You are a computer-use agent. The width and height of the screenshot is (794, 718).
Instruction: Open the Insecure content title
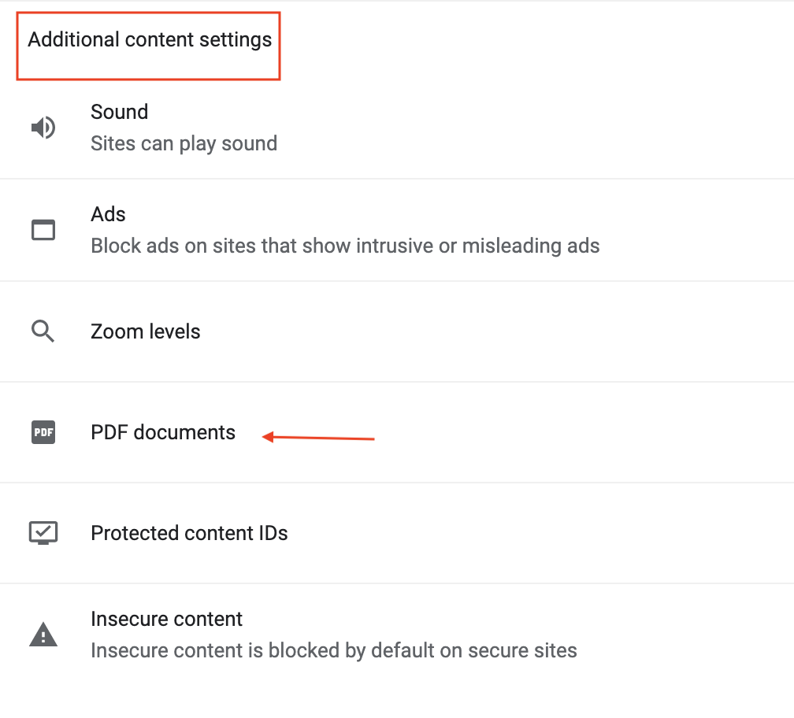166,619
